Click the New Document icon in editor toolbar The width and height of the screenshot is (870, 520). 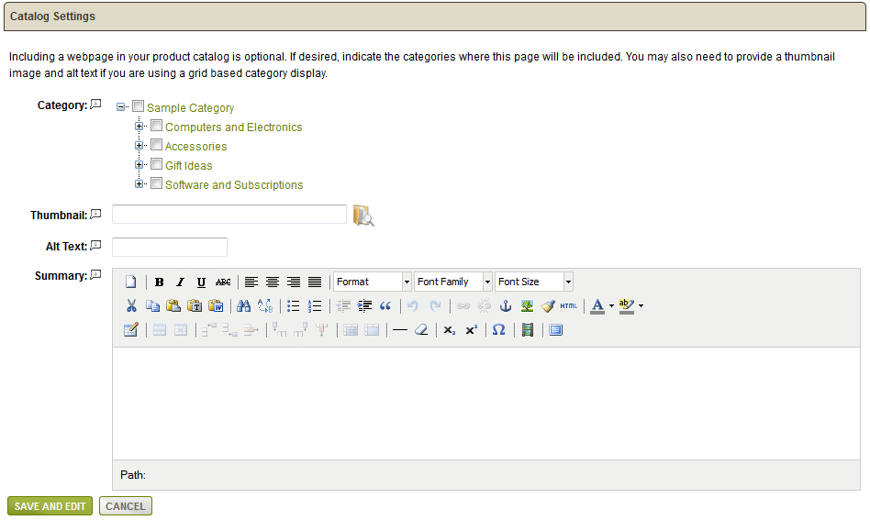point(130,282)
